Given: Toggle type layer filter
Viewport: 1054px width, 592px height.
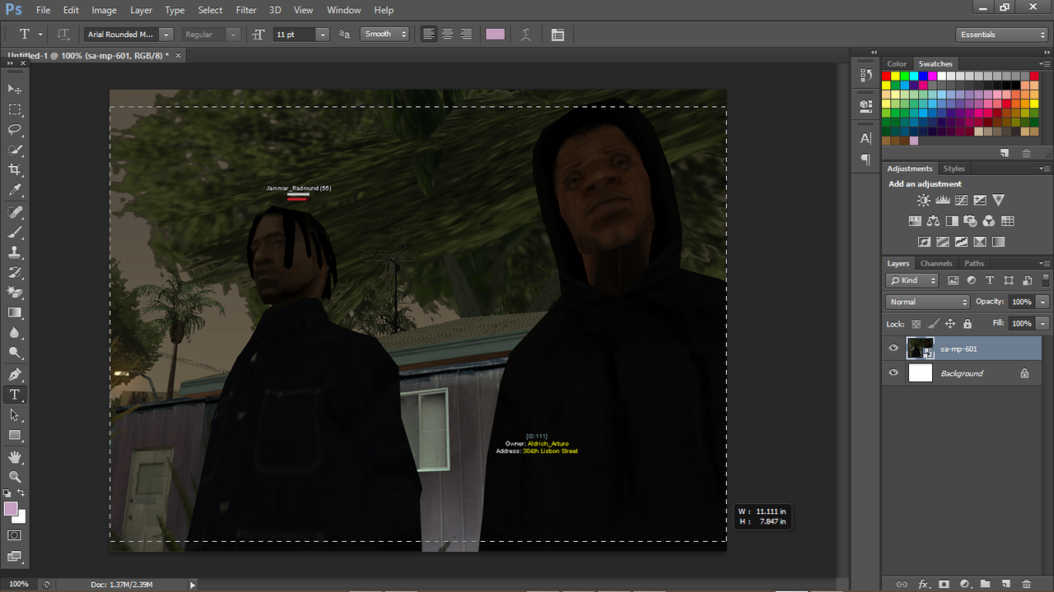Looking at the screenshot, I should 990,280.
